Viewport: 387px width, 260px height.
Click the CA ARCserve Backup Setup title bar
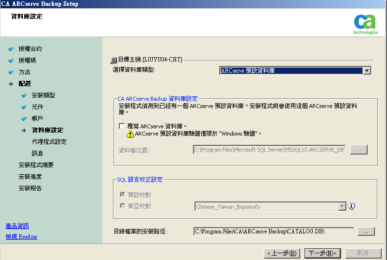coord(193,4)
